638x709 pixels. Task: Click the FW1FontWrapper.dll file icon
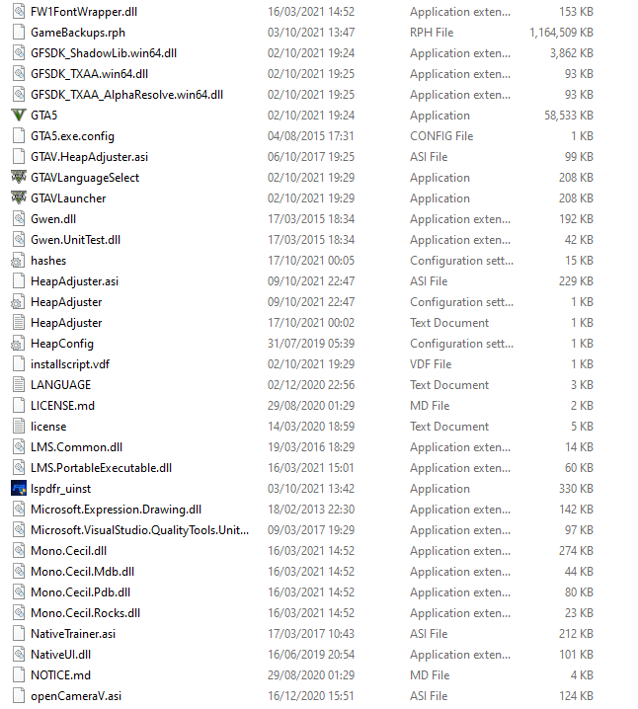tap(19, 11)
